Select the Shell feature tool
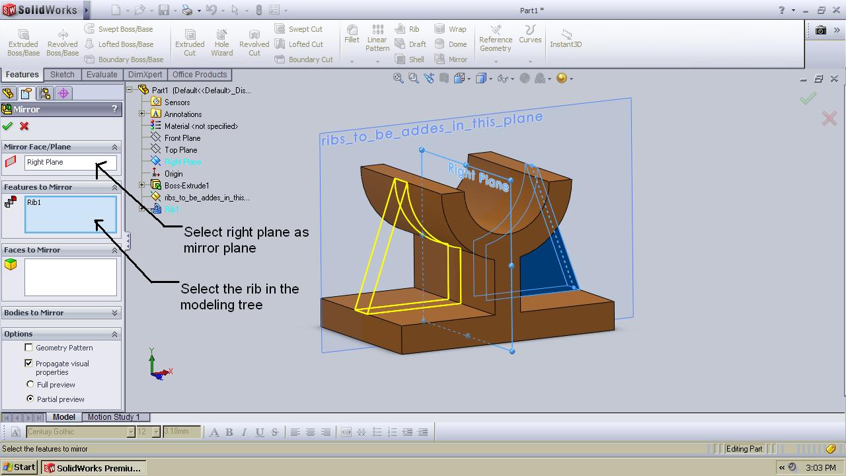 (x=410, y=59)
